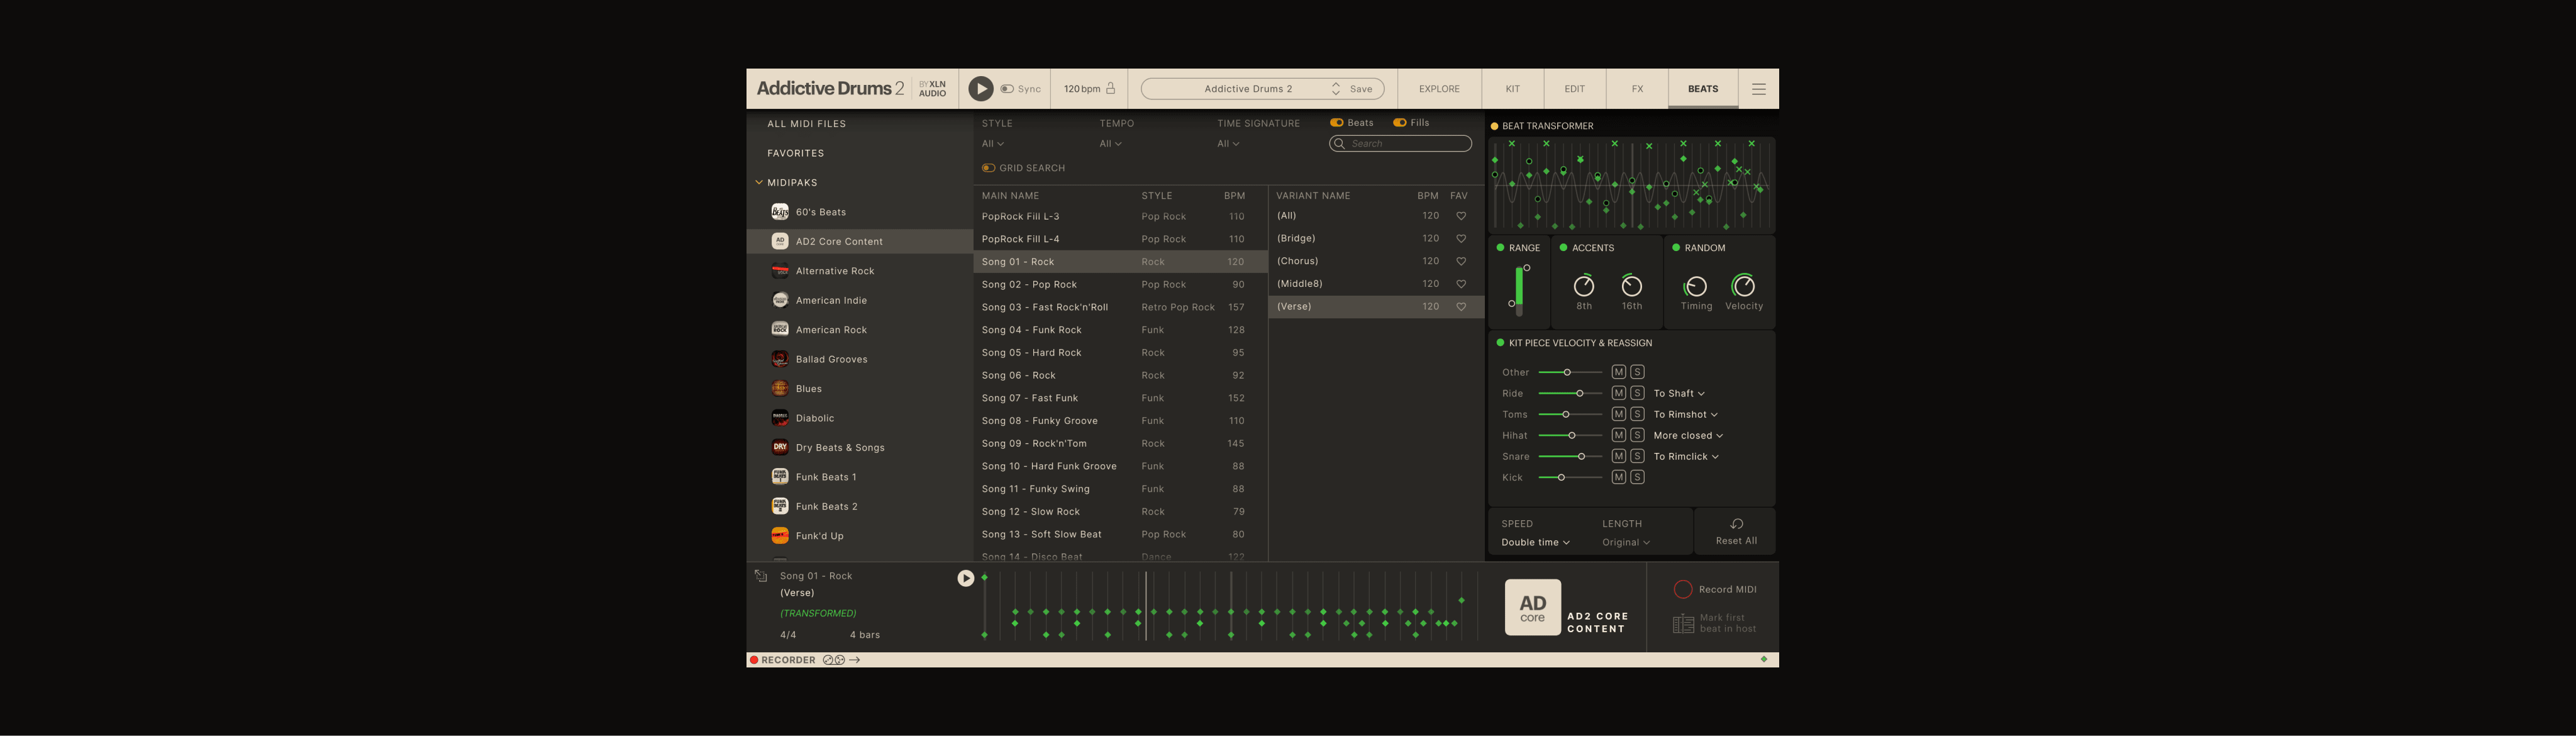The image size is (2576, 736).
Task: Select the 60's Beats MIDIpak icon
Action: (x=780, y=212)
